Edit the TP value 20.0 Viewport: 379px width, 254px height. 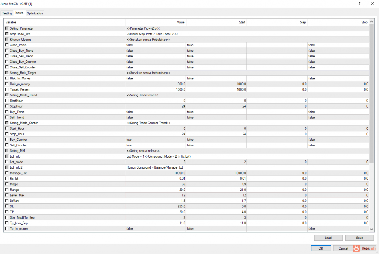[156, 212]
